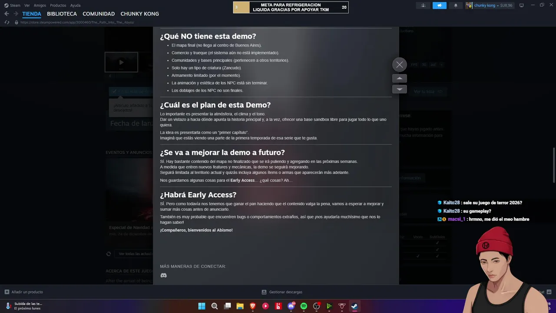Viewport: 556px width, 313px height.
Task: Open the weather widget Subida de las temperaturas
Action: pyautogui.click(x=24, y=306)
